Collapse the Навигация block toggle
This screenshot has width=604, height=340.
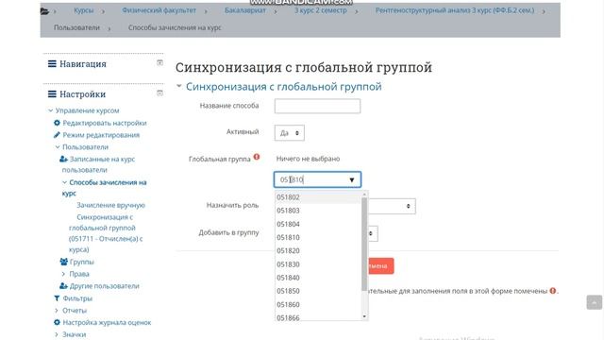pyautogui.click(x=159, y=62)
